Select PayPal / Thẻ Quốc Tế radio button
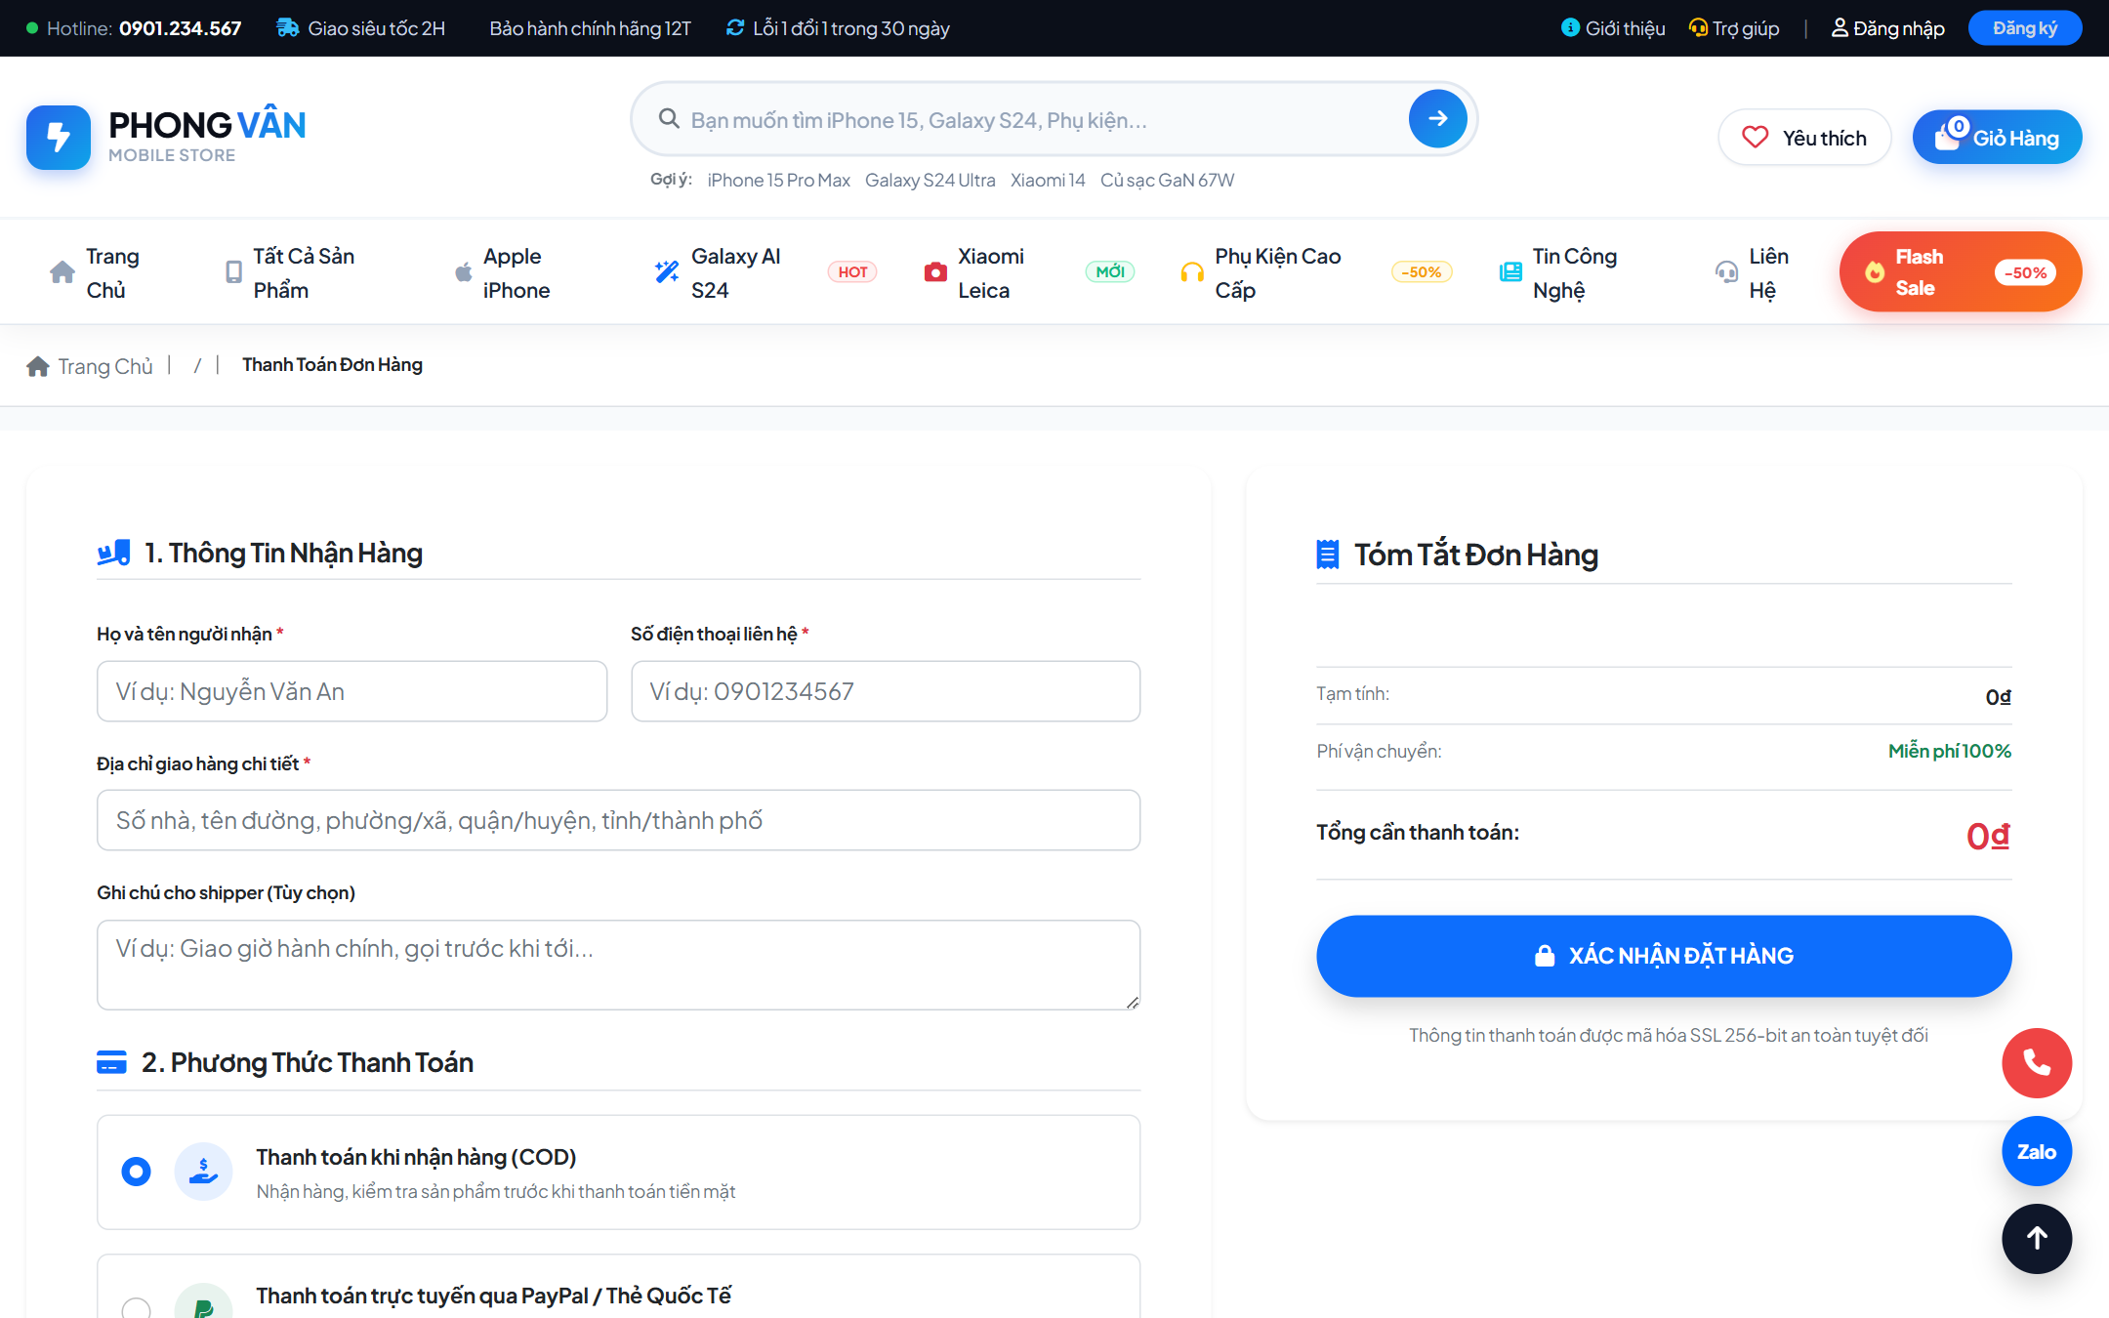 click(x=136, y=1309)
